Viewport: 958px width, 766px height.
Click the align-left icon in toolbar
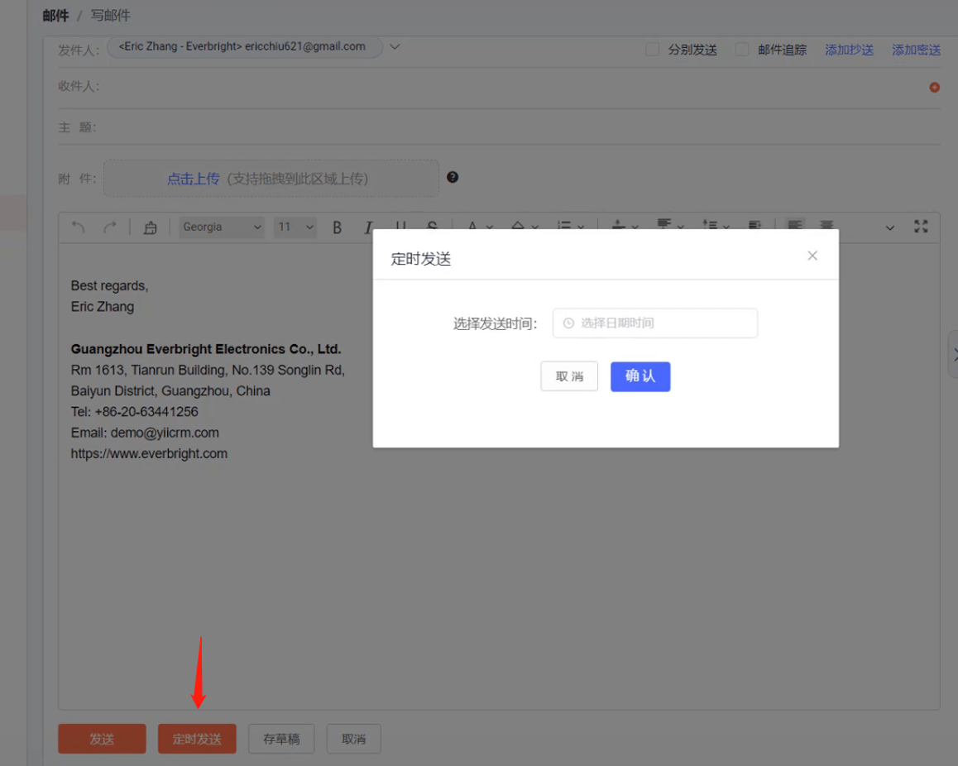pyautogui.click(x=795, y=225)
